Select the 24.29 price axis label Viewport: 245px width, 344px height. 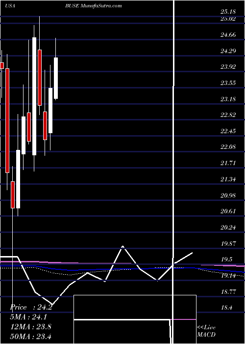[x=228, y=51]
